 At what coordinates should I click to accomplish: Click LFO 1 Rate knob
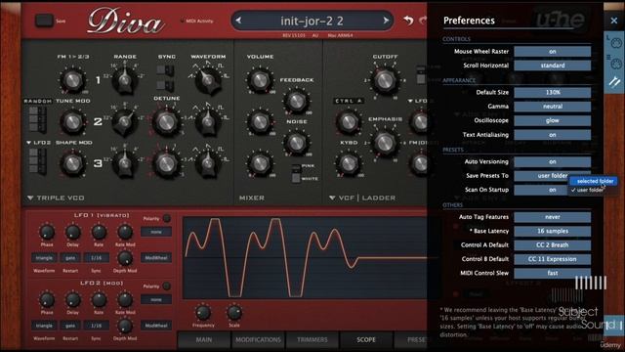point(99,232)
